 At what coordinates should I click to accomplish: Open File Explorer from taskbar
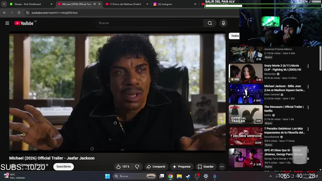179,176
